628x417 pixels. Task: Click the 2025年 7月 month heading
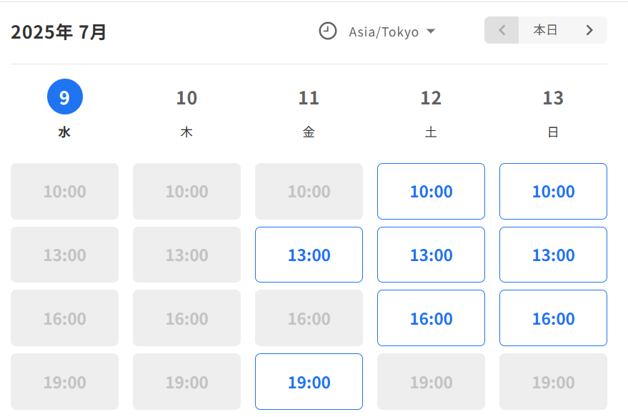(59, 32)
